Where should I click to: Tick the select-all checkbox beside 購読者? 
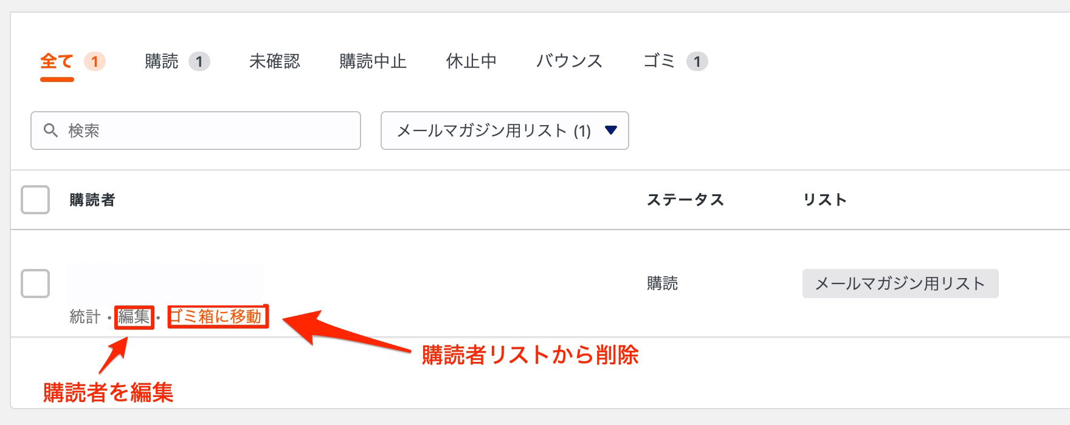[x=35, y=200]
